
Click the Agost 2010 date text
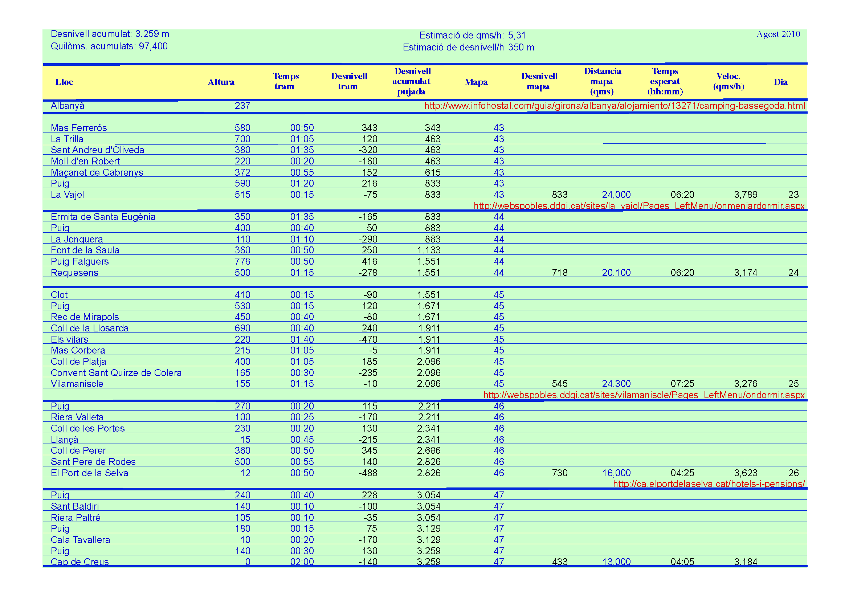(x=778, y=34)
